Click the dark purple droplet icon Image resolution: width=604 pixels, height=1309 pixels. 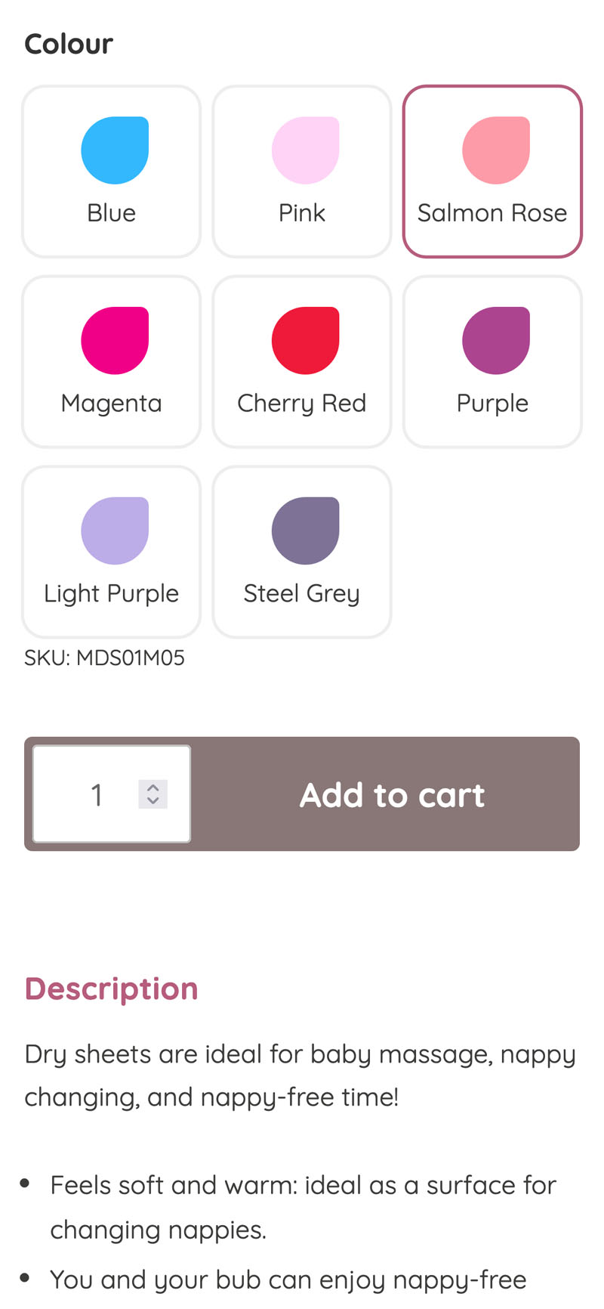click(x=496, y=341)
